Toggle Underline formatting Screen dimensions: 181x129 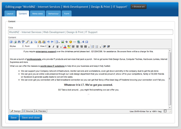point(57,47)
